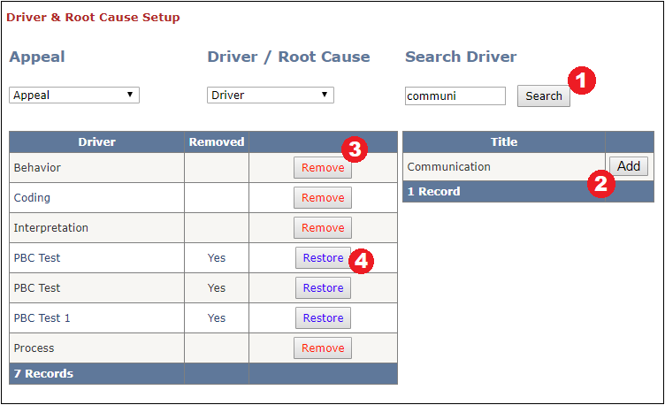Click the Driver & Root Cause Setup heading
665x405 pixels.
[93, 17]
